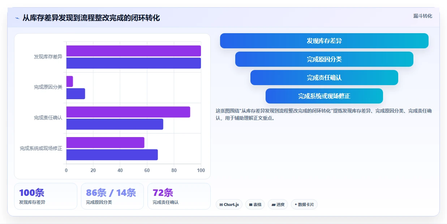This screenshot has height=224, width=447.
Task: Click the 完成责任确认 axis label in chart
Action: (x=48, y=118)
